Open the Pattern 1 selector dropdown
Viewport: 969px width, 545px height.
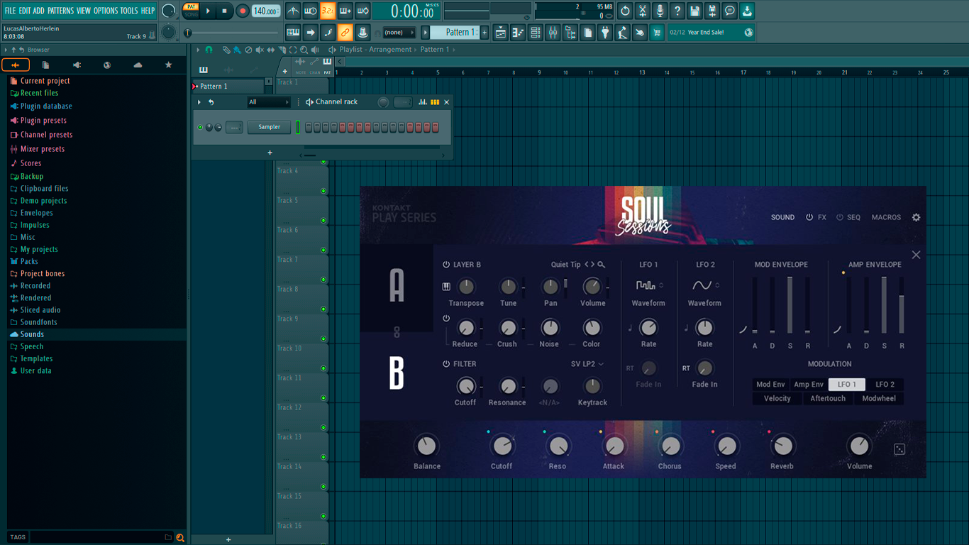(460, 33)
